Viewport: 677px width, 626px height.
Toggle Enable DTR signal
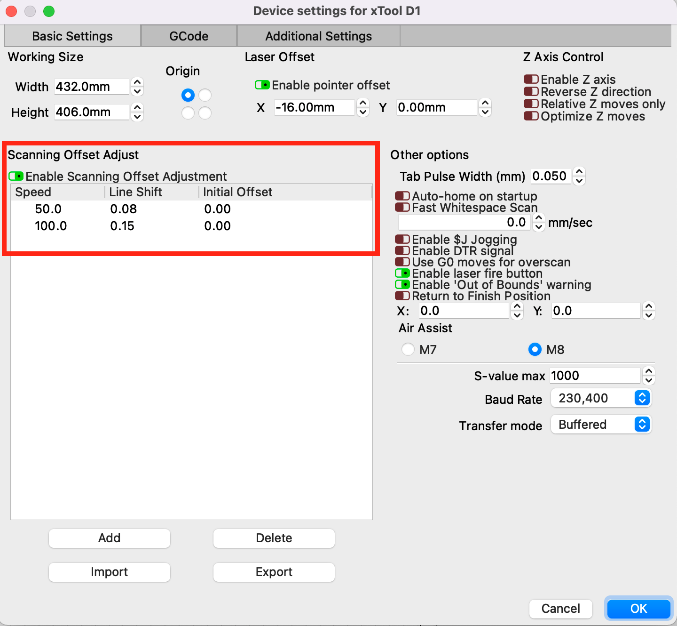(x=402, y=250)
